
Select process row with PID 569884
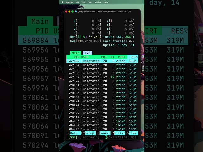click(x=102, y=61)
